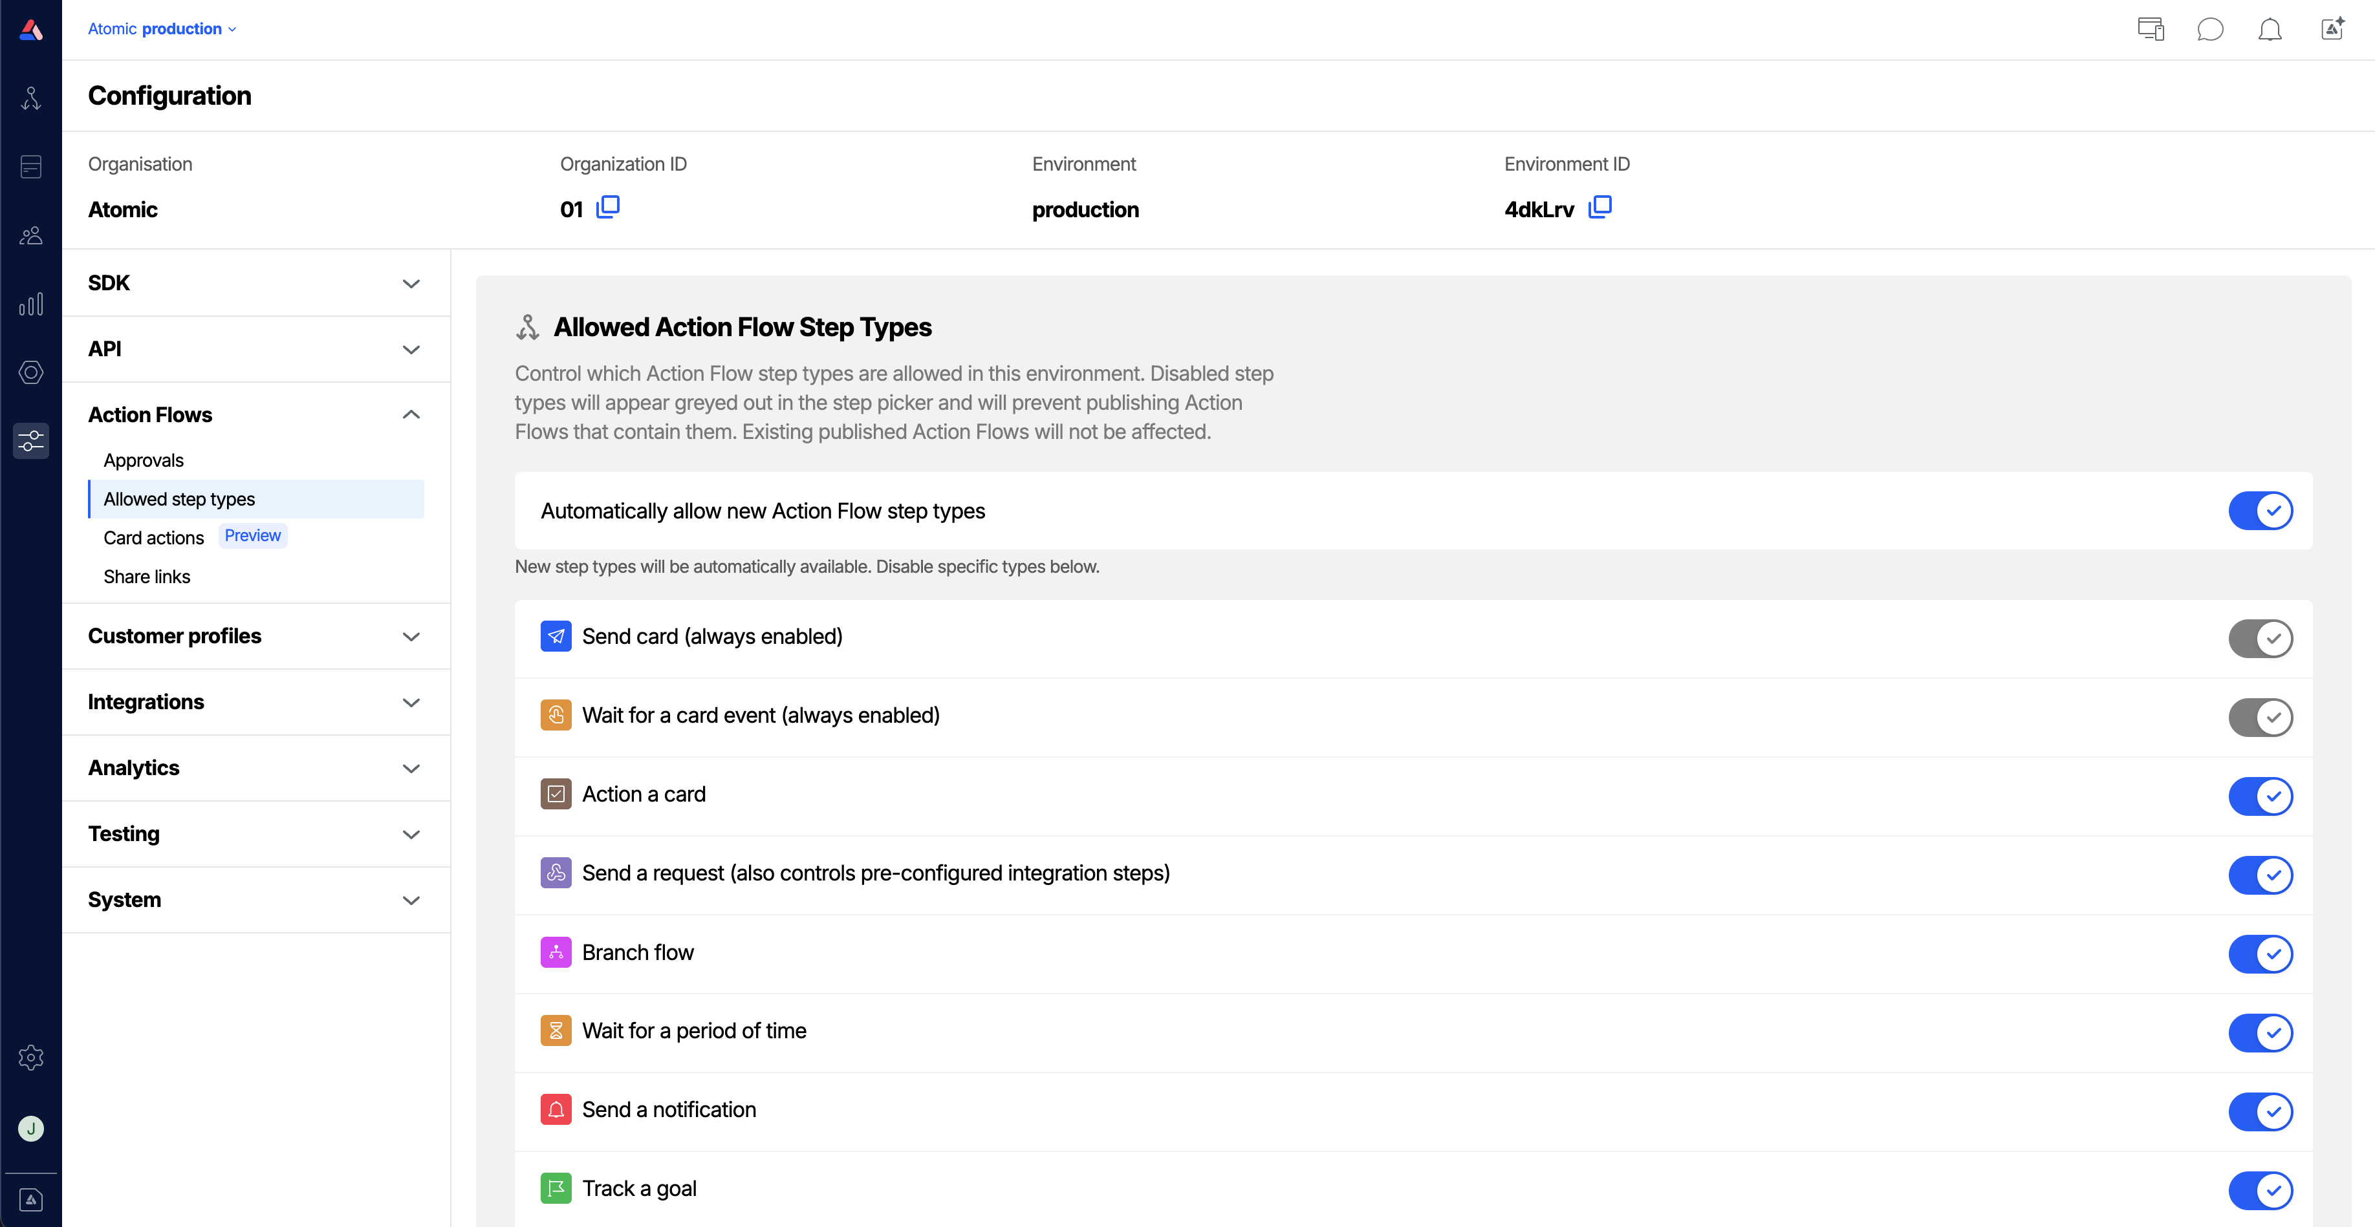Select the Cards icon in the left sidebar
Viewport: 2375px width, 1227px height.
click(x=30, y=166)
